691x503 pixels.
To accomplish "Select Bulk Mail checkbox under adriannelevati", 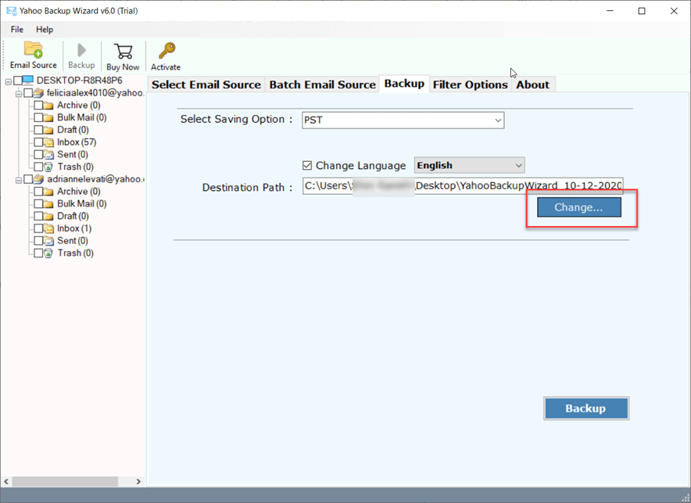I will [x=38, y=204].
